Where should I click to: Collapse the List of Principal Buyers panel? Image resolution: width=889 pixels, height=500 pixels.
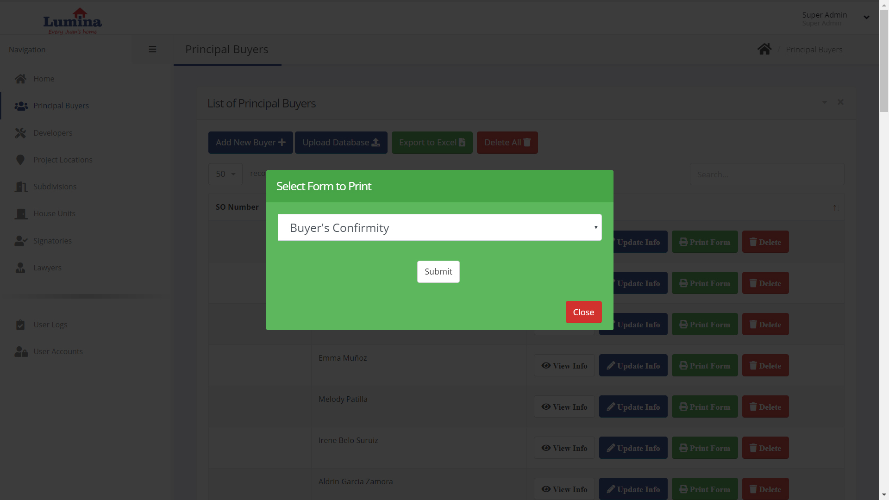click(x=825, y=102)
